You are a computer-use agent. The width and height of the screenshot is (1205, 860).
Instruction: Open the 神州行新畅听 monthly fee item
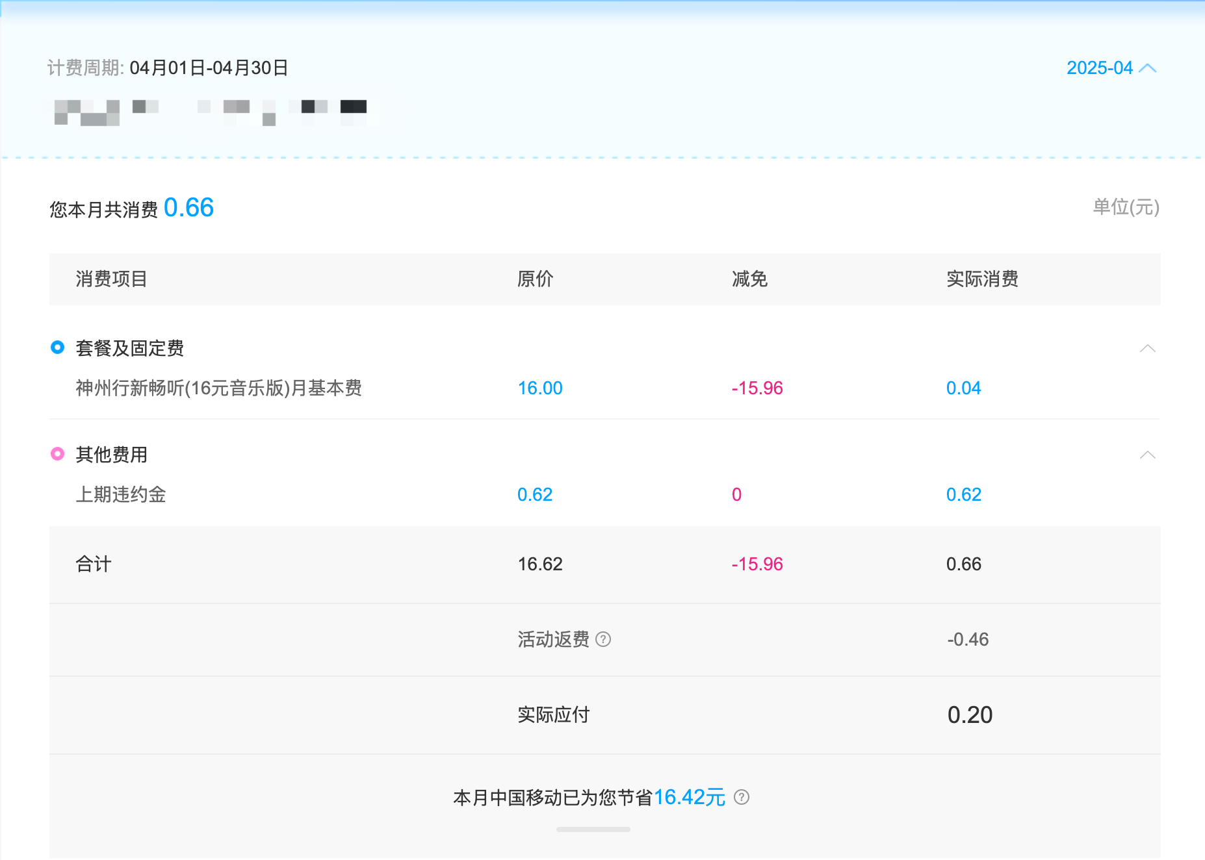218,388
